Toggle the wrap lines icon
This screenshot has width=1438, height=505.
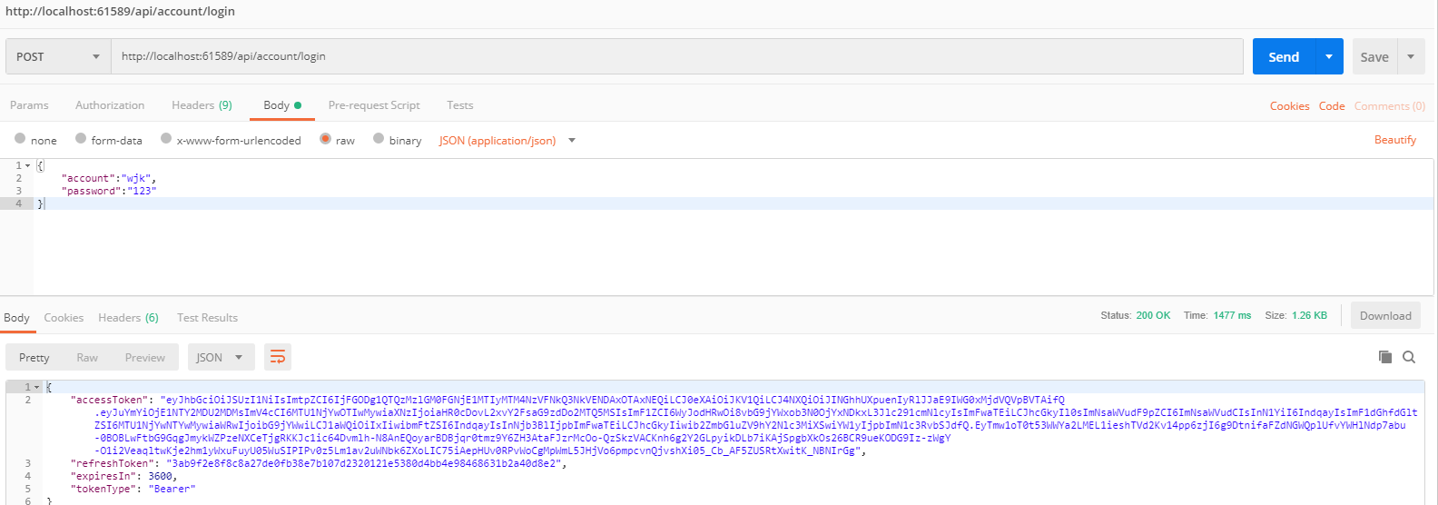tap(278, 357)
